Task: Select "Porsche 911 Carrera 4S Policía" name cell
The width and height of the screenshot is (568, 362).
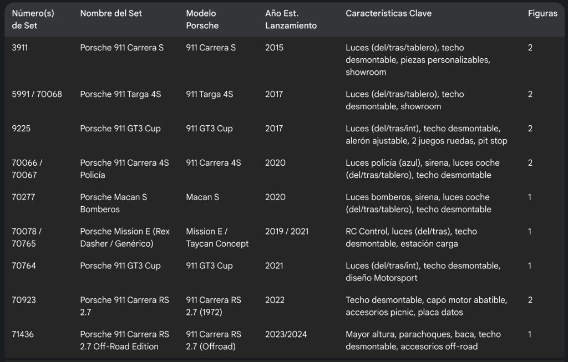Action: (x=124, y=169)
